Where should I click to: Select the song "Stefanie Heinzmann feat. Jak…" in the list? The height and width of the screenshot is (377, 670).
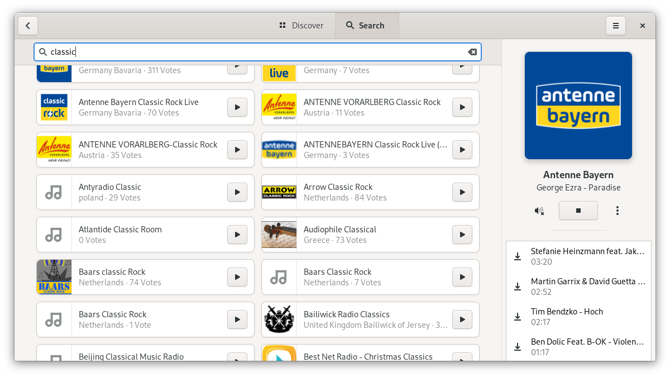click(578, 256)
